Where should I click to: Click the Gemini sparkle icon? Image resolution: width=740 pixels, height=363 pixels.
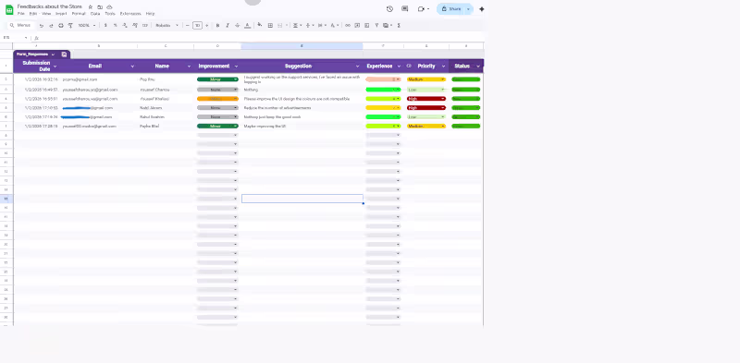click(x=482, y=9)
